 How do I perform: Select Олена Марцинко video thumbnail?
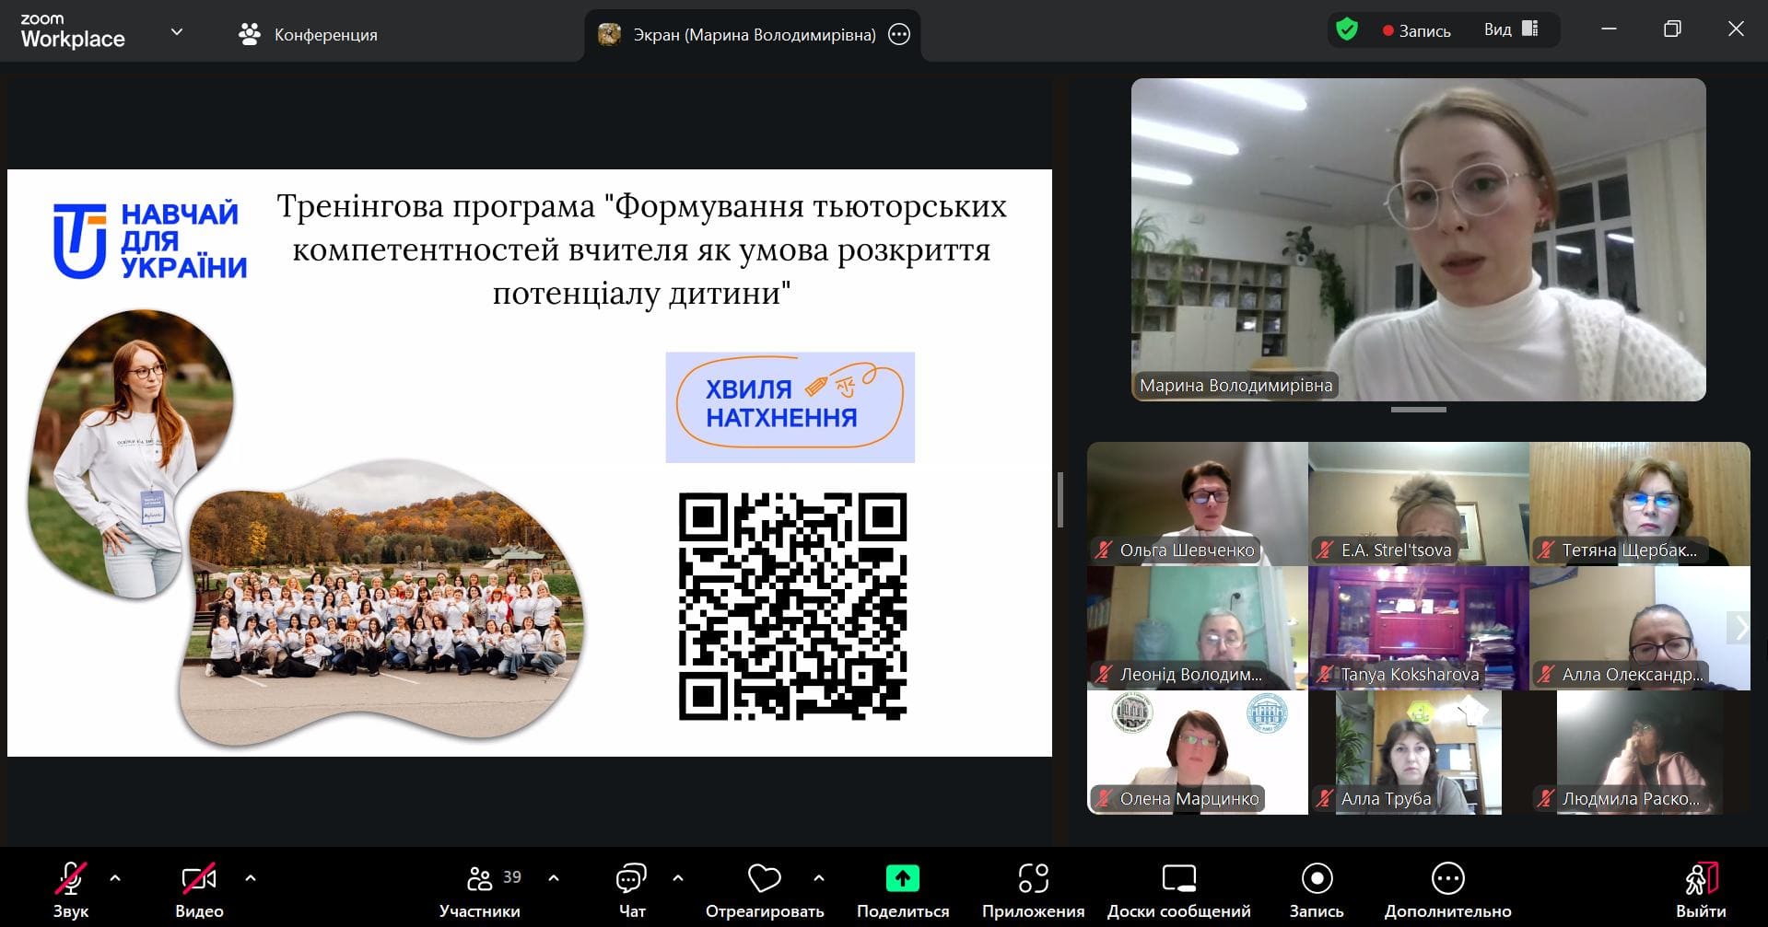pyautogui.click(x=1197, y=752)
